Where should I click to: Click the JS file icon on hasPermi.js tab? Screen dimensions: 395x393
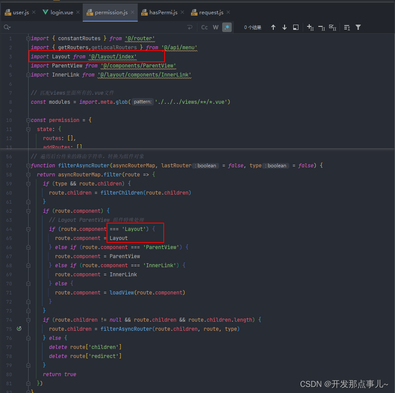click(x=144, y=12)
